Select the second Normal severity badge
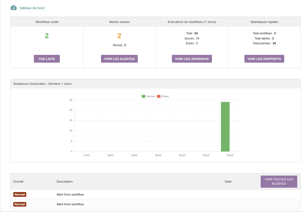Screen dimensions: 304x212 click(x=20, y=204)
